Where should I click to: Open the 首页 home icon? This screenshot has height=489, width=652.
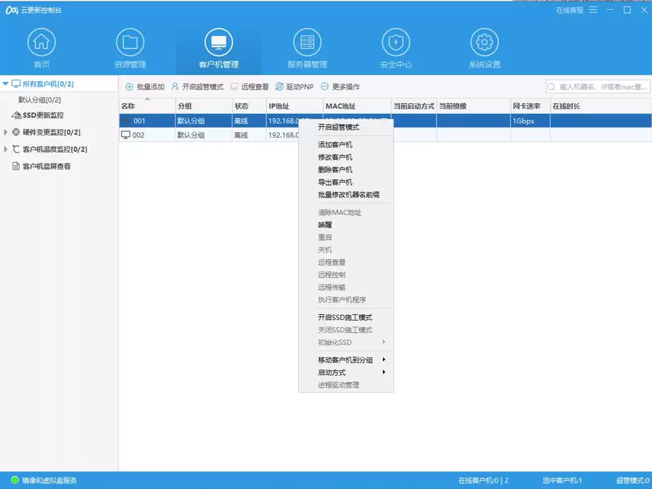click(41, 47)
